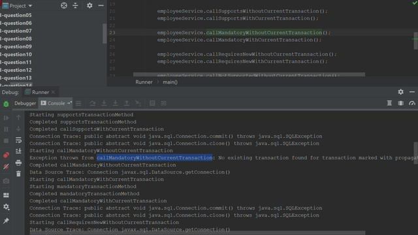Click the Force Step Into icon

click(115, 103)
